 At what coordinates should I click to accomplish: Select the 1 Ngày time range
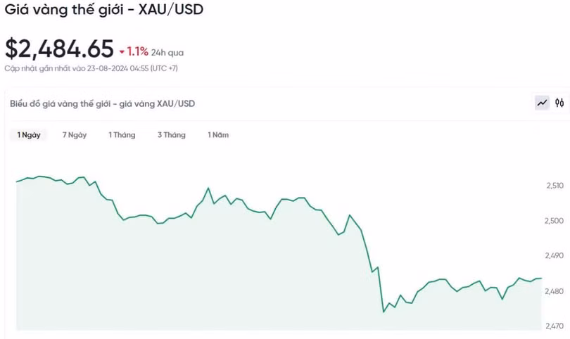pos(29,135)
